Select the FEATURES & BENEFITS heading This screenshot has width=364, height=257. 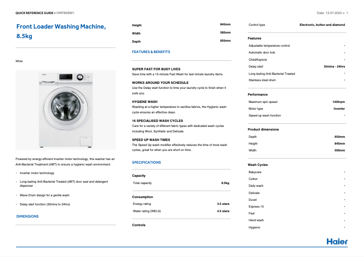click(x=151, y=52)
